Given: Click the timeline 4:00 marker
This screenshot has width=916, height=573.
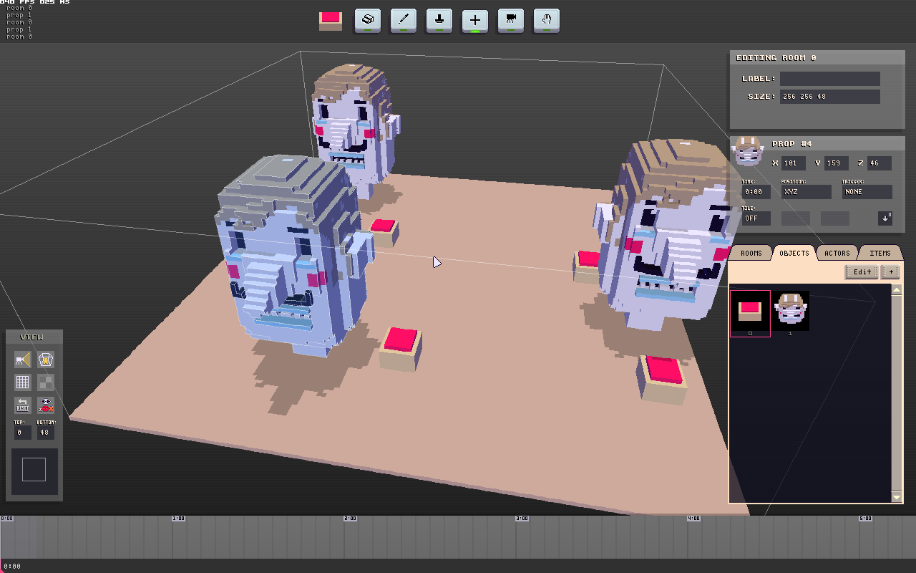Looking at the screenshot, I should coord(693,518).
